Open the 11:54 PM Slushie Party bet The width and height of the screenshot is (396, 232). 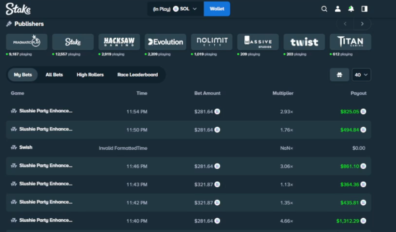tap(189, 111)
